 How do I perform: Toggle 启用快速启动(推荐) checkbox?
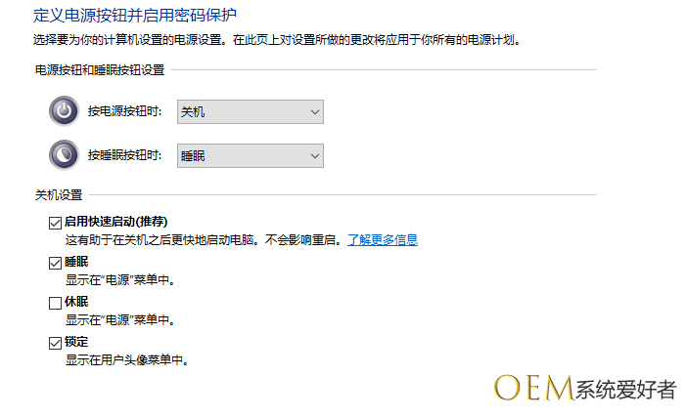click(55, 223)
